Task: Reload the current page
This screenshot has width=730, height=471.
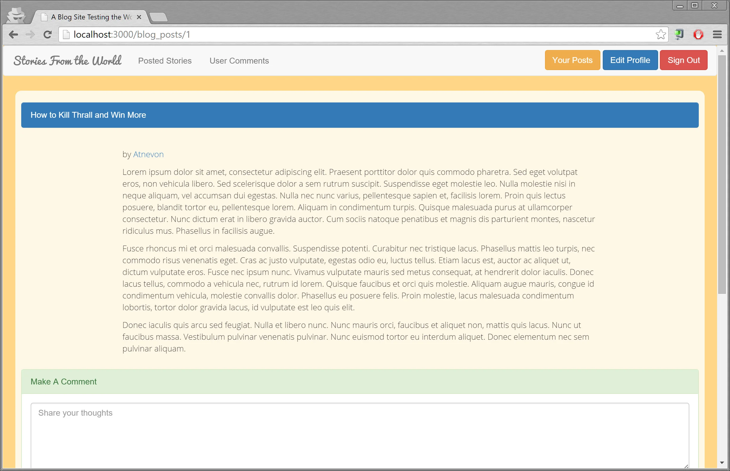Action: point(48,34)
